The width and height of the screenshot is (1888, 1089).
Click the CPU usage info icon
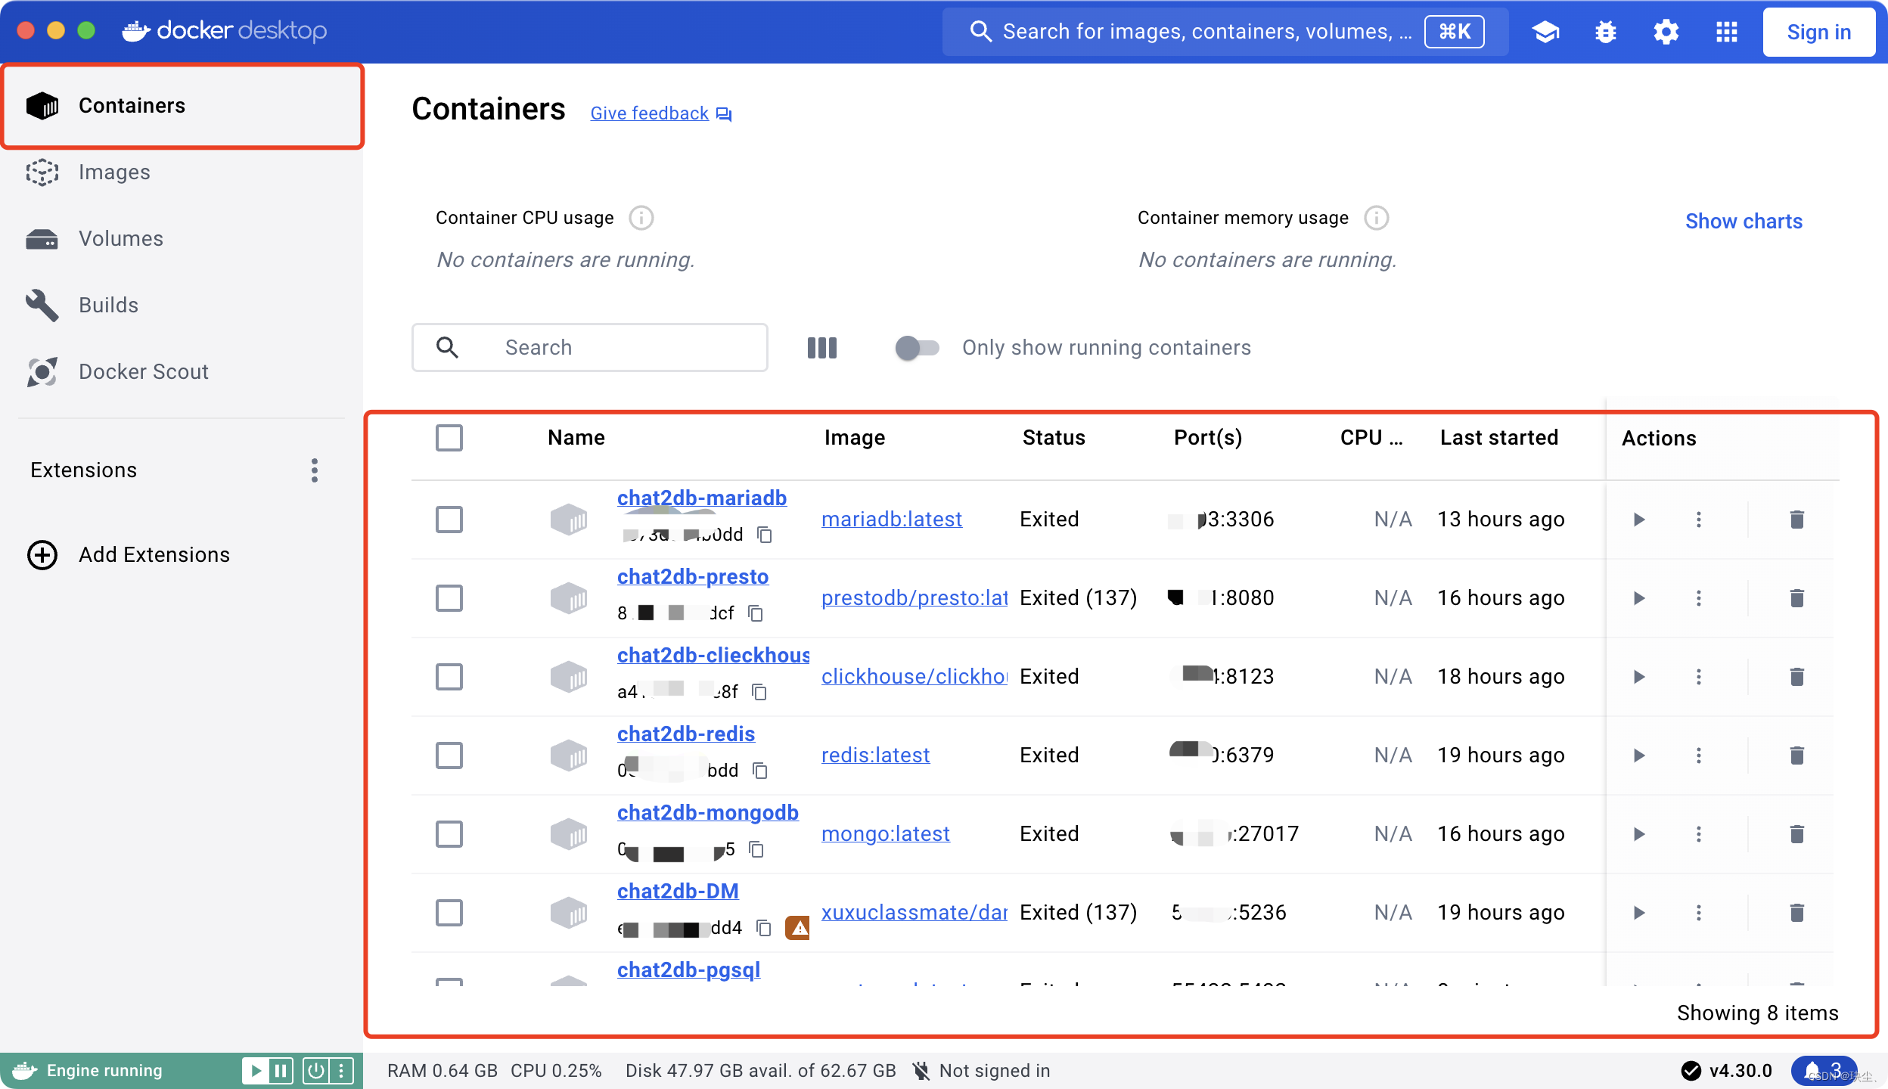click(641, 218)
